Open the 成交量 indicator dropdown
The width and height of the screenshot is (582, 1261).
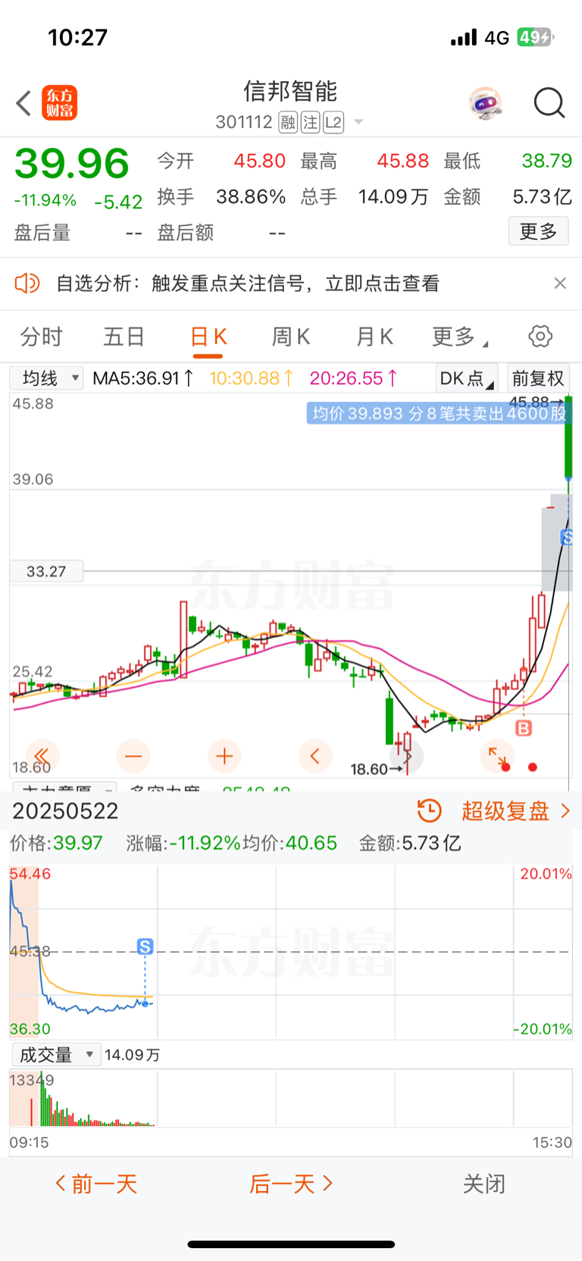[56, 1055]
